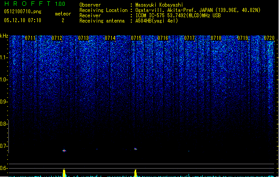
Task: Click the 0715 time marker
Action: 136,38
